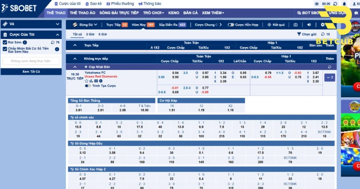
Task: Open Phiếu thưởng vouchers link
Action: tap(120, 4)
